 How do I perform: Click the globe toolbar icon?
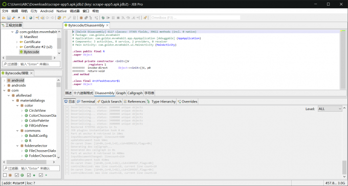tap(31, 18)
